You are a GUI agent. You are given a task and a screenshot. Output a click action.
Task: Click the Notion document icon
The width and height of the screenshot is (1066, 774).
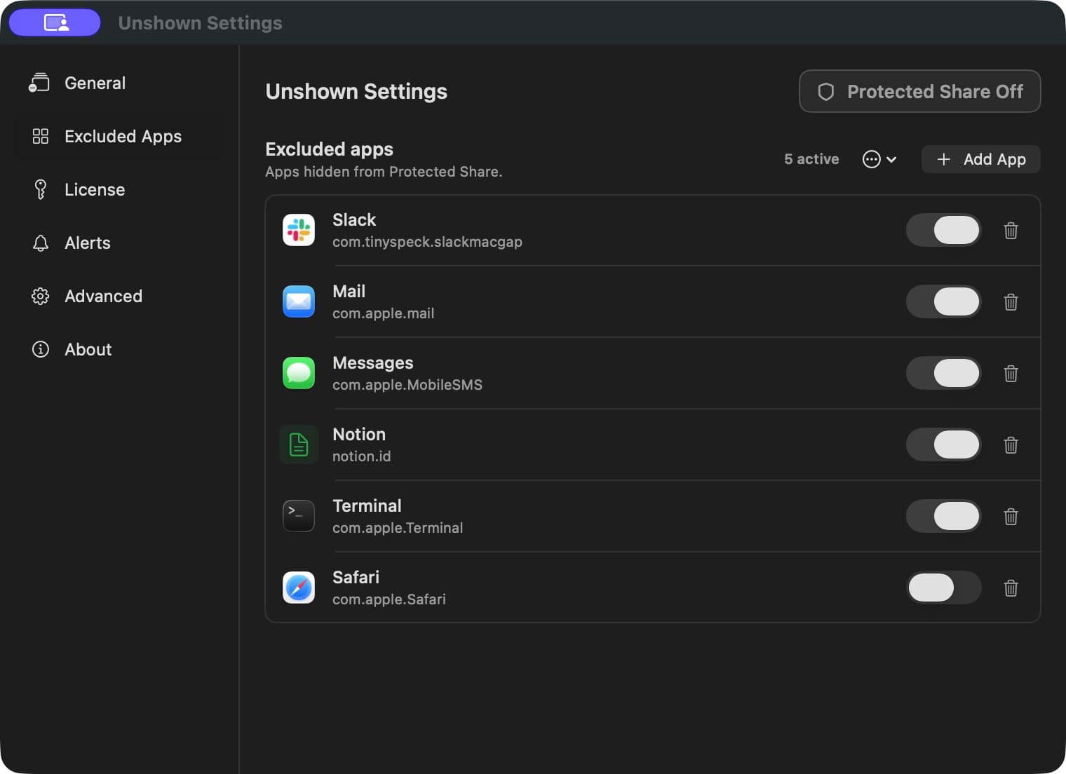299,444
